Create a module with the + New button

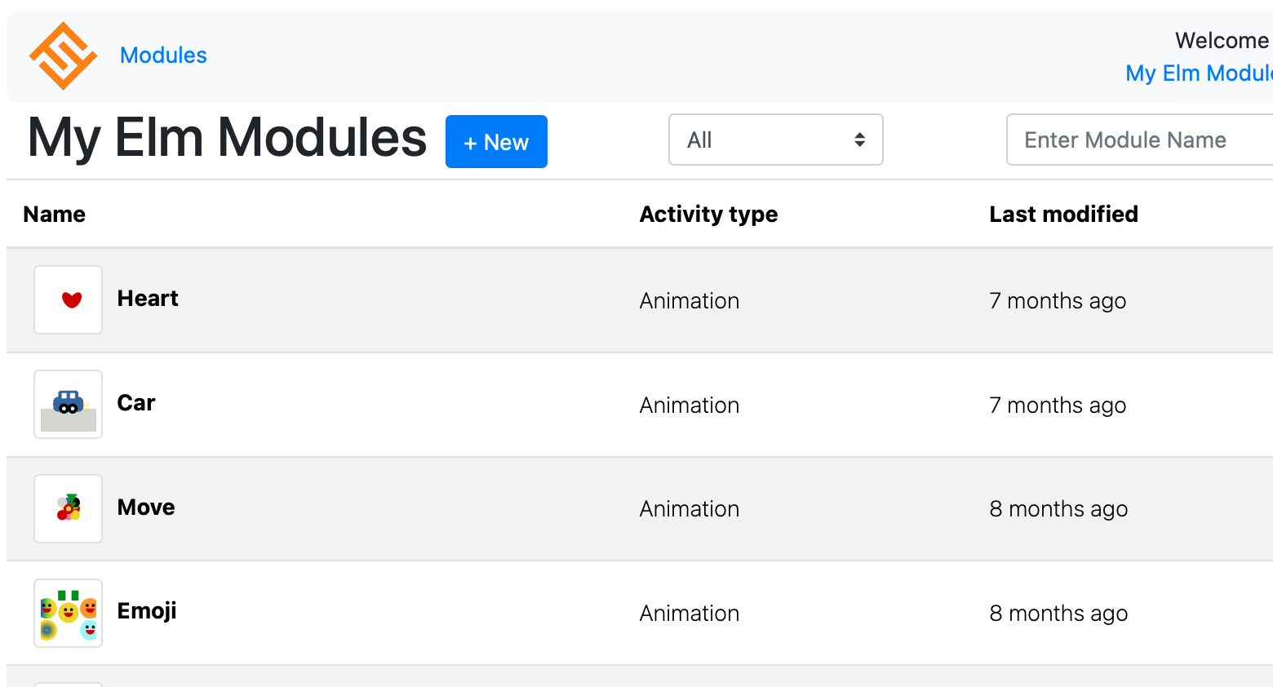[x=496, y=142]
